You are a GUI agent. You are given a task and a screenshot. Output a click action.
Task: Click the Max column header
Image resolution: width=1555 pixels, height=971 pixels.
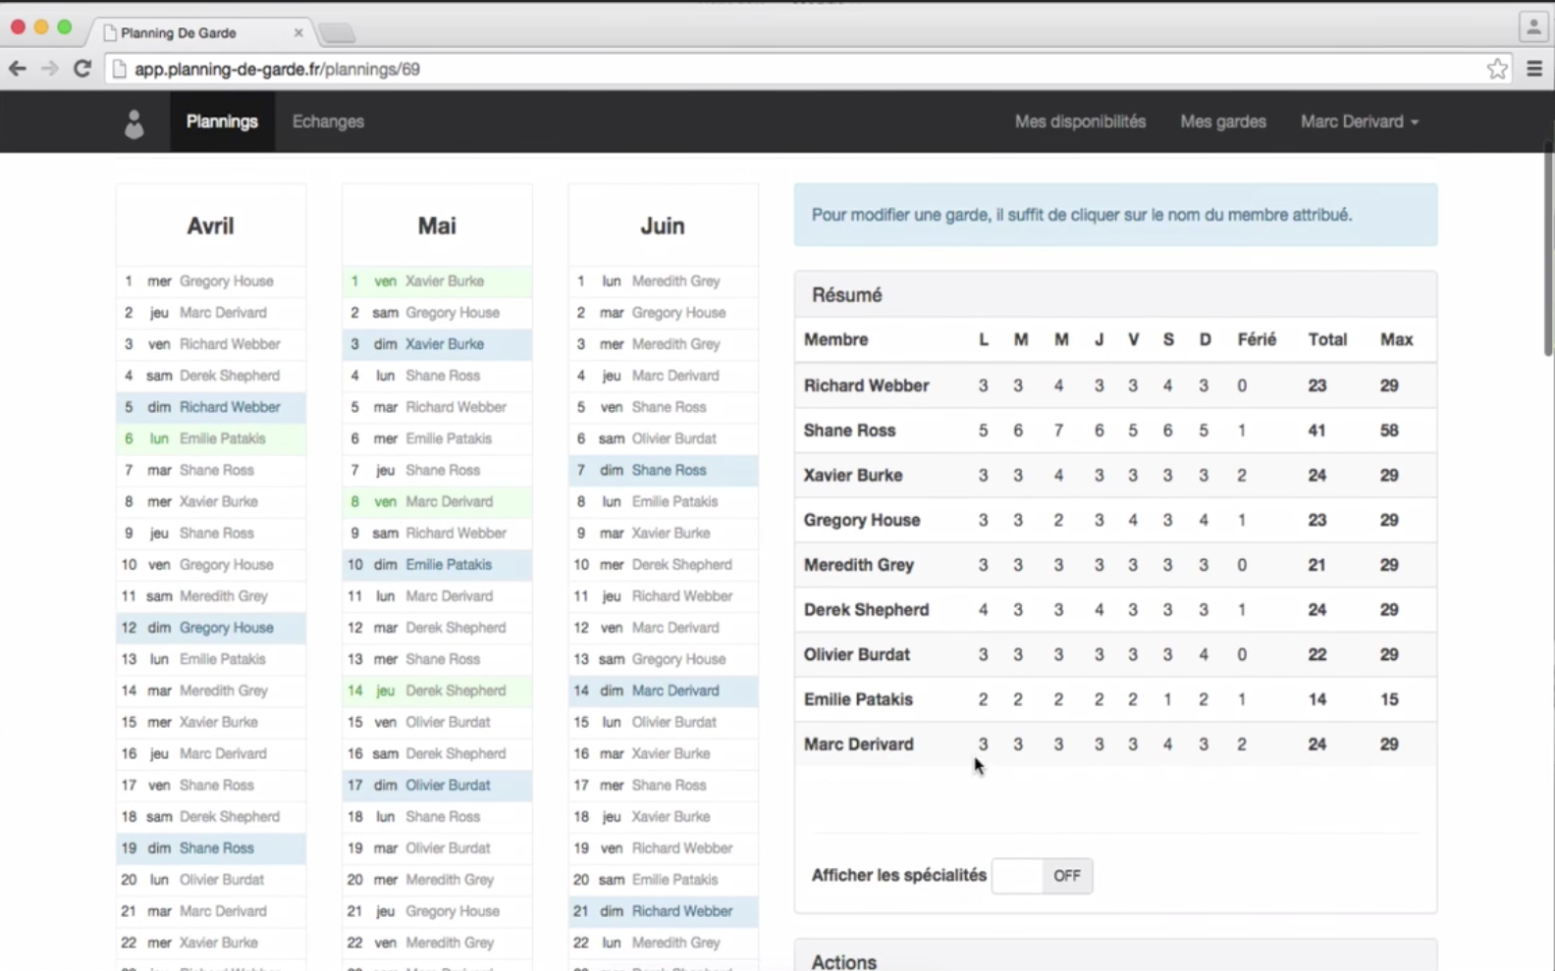pos(1396,339)
